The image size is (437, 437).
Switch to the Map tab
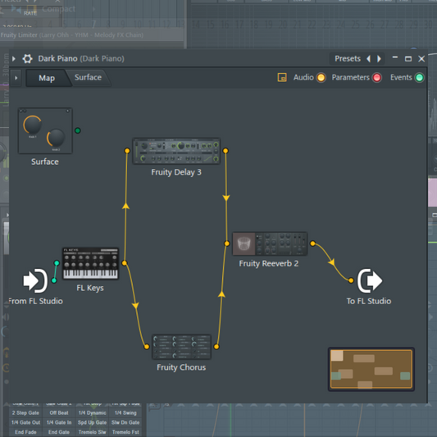[x=47, y=78]
